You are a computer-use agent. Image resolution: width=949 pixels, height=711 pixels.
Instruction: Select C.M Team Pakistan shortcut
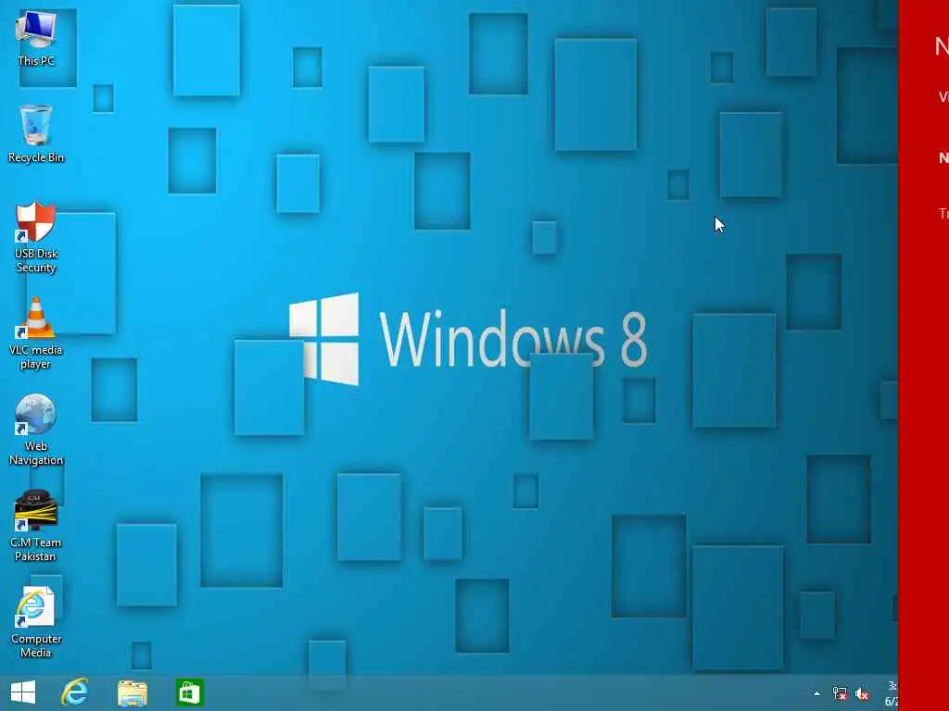36,526
